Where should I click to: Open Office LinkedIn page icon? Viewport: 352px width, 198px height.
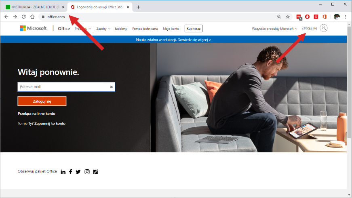pyautogui.click(x=63, y=172)
